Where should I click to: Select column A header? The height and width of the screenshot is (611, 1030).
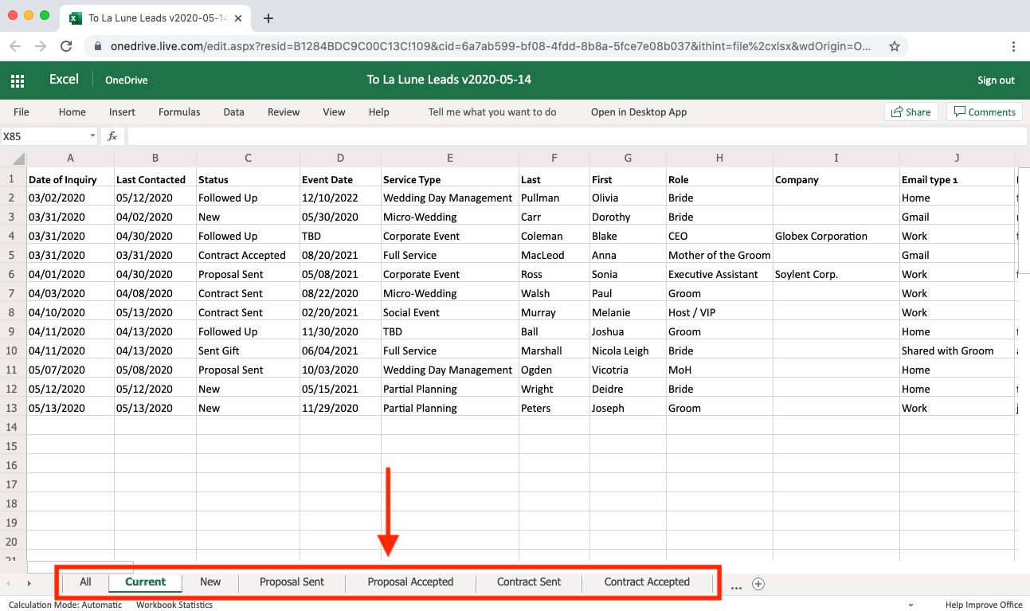pyautogui.click(x=71, y=159)
